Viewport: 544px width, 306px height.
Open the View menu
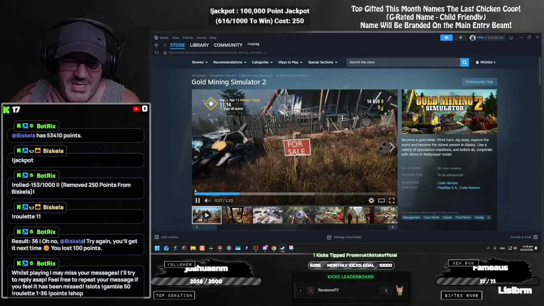[175, 37]
